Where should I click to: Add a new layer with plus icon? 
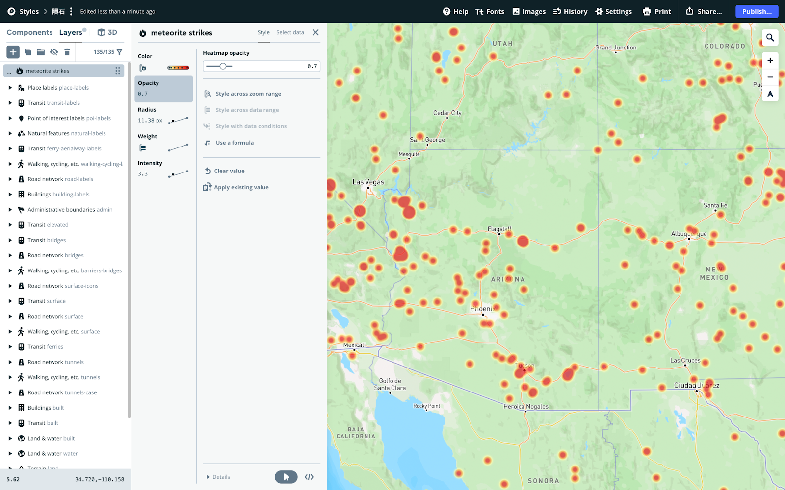(x=13, y=52)
